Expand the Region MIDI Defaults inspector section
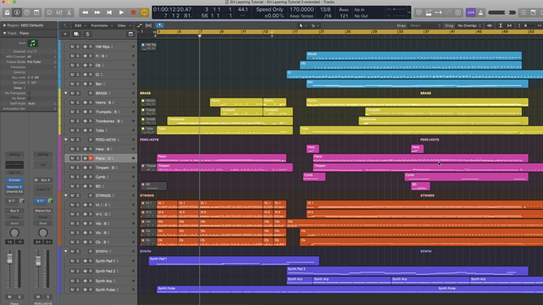This screenshot has width=543, height=305. (x=5, y=25)
